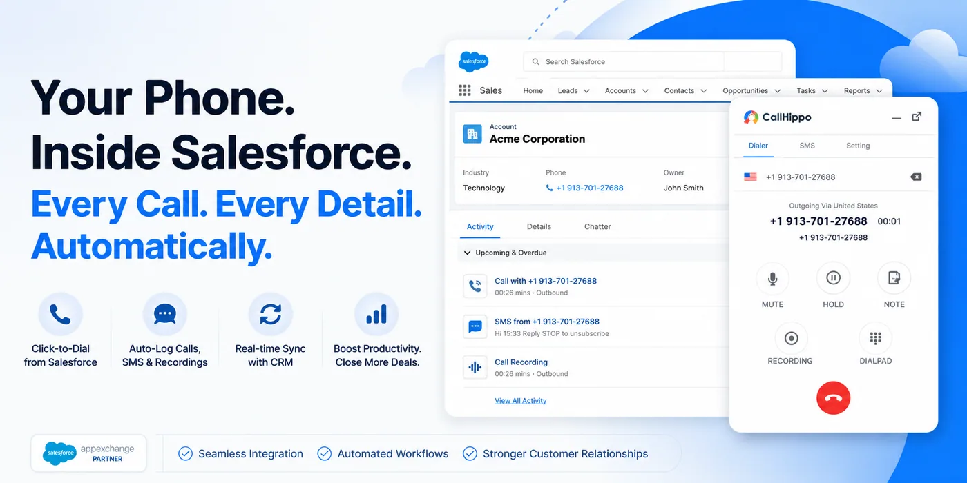The width and height of the screenshot is (967, 483).
Task: Click the search magnifier icon
Action: coord(535,62)
